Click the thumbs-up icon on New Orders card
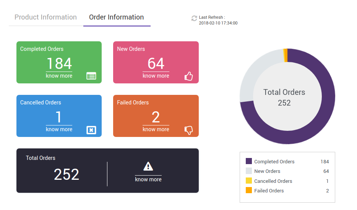The image size is (357, 210). pos(188,76)
